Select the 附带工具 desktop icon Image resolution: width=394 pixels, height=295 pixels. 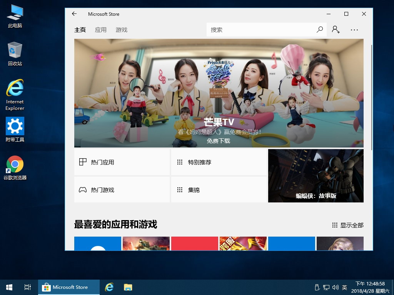click(x=15, y=130)
